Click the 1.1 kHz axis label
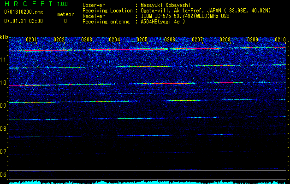290x184 pixels. tap(4, 59)
